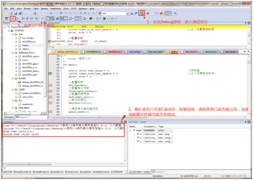Click code line 61 UartInit(19200) in editor
The height and width of the screenshot is (180, 253).
(x=80, y=103)
